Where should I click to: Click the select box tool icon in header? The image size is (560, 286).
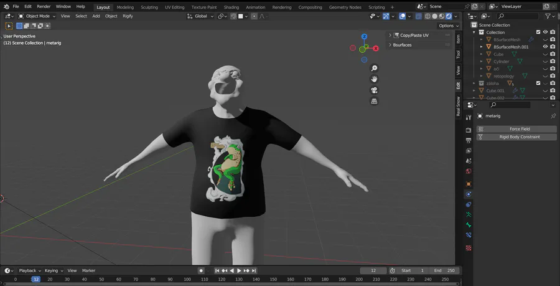tap(9, 26)
